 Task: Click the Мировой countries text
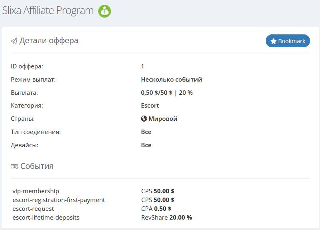pos(163,119)
